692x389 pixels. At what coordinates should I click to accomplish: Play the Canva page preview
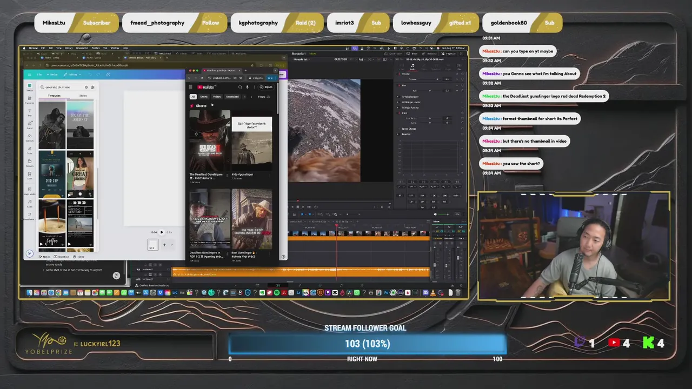point(162,232)
